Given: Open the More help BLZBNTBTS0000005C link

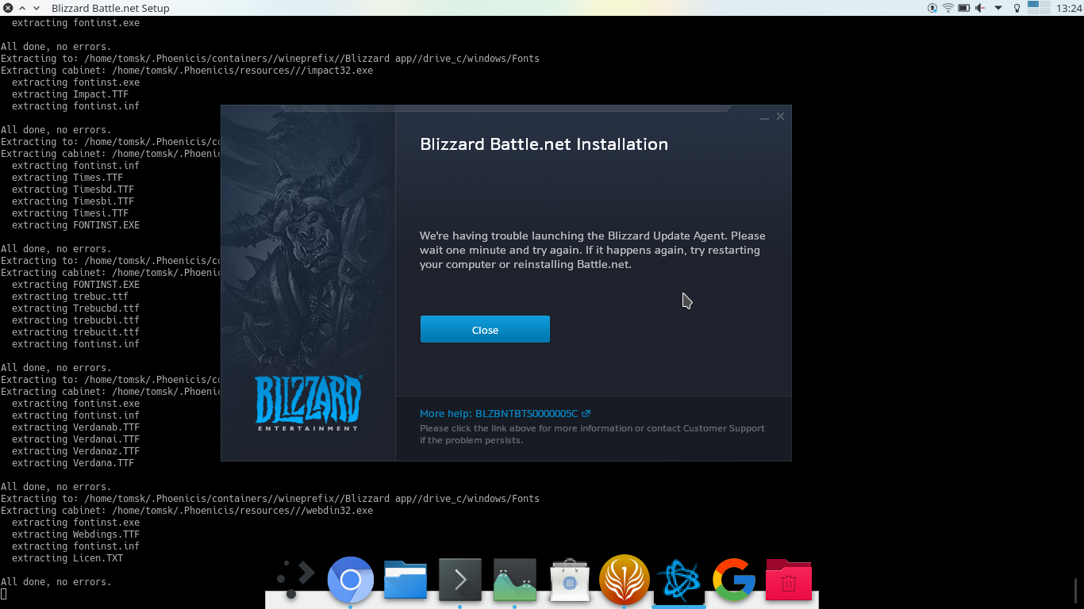Looking at the screenshot, I should click(505, 413).
